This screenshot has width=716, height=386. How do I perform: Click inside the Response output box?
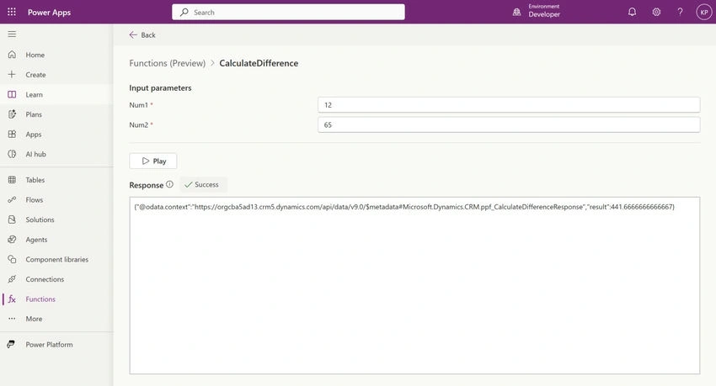click(414, 286)
